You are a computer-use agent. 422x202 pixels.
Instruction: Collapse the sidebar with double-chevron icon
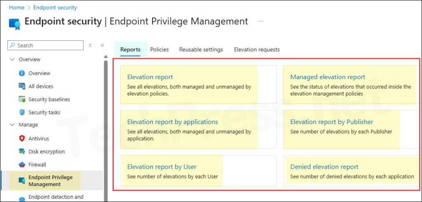102,45
